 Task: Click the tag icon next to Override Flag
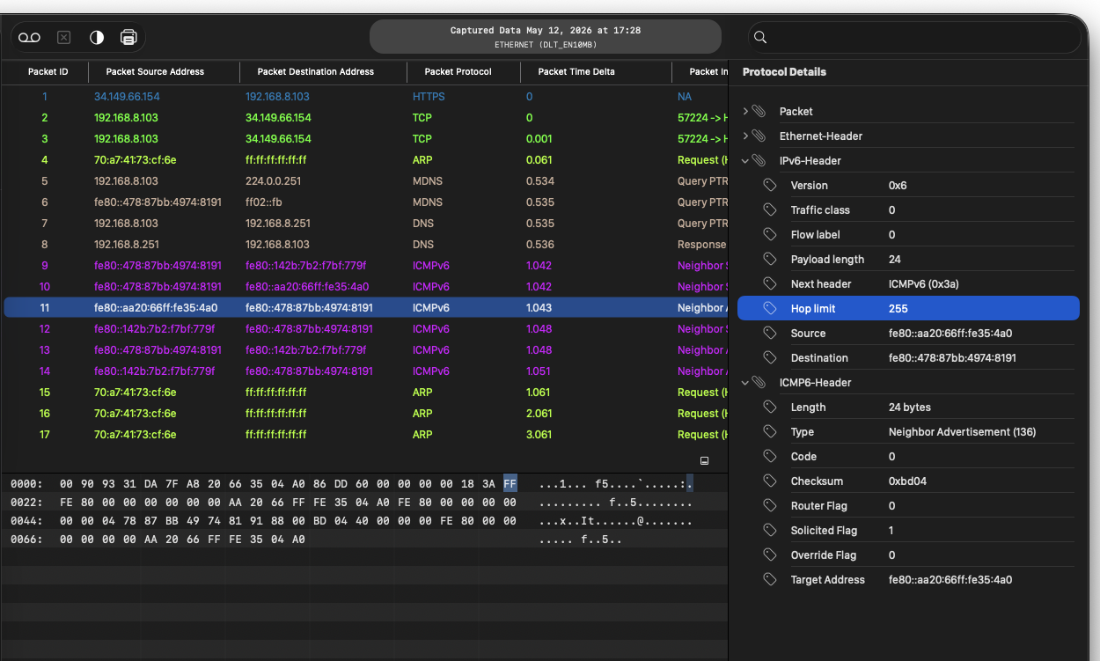[770, 555]
